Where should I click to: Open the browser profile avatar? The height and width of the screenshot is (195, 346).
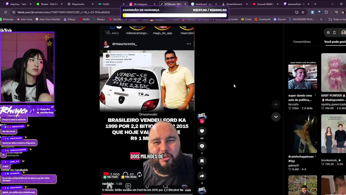click(343, 12)
